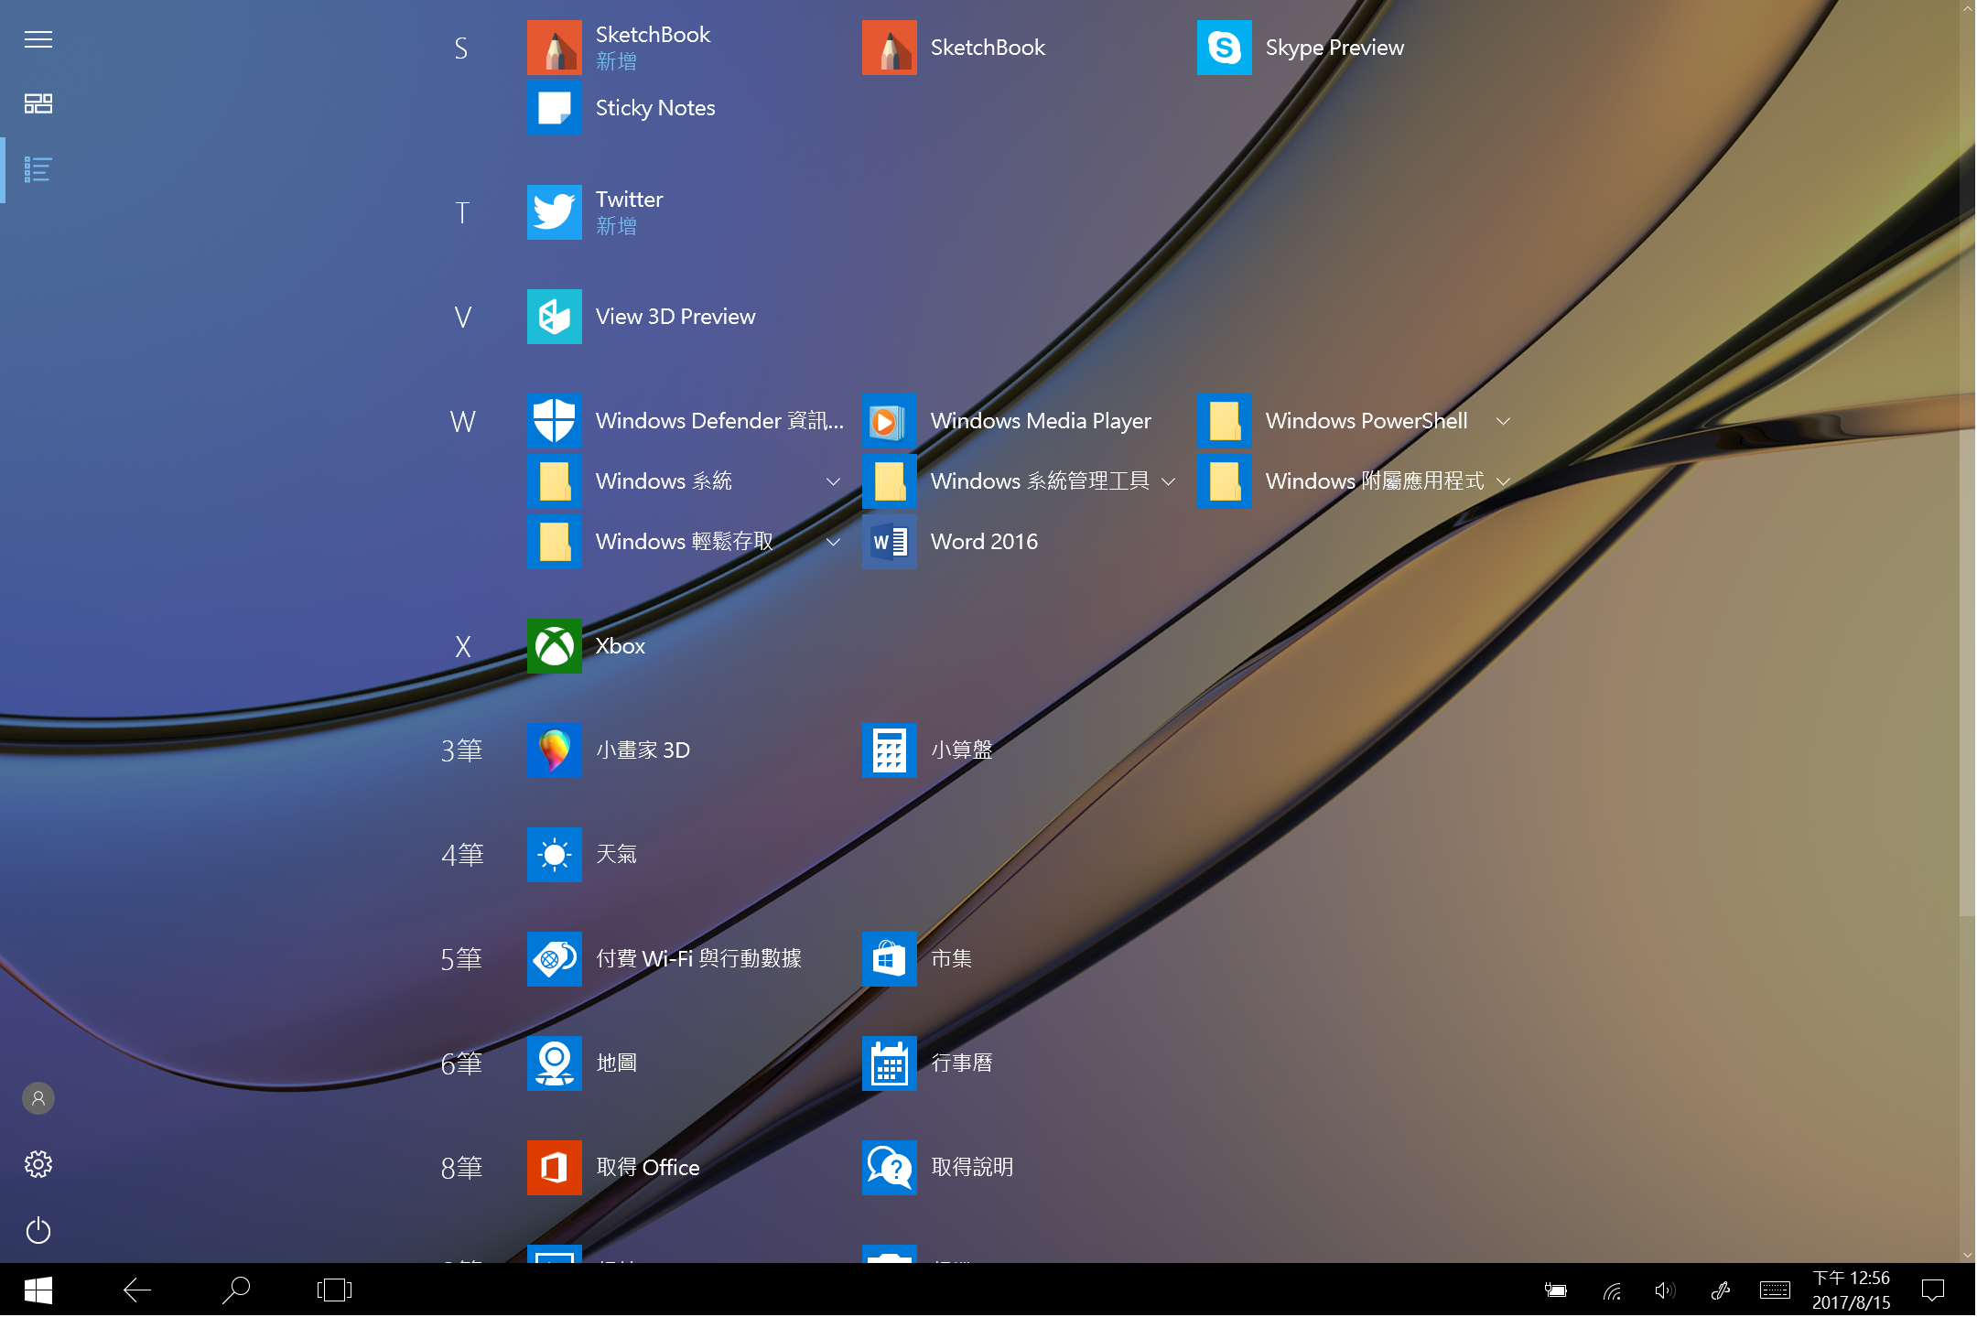The width and height of the screenshot is (1977, 1317).
Task: Click the 8筆 stroke group header
Action: click(x=462, y=1168)
